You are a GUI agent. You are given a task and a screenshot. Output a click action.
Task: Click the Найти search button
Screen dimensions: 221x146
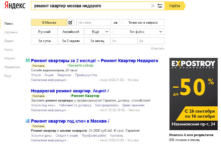coord(175,6)
